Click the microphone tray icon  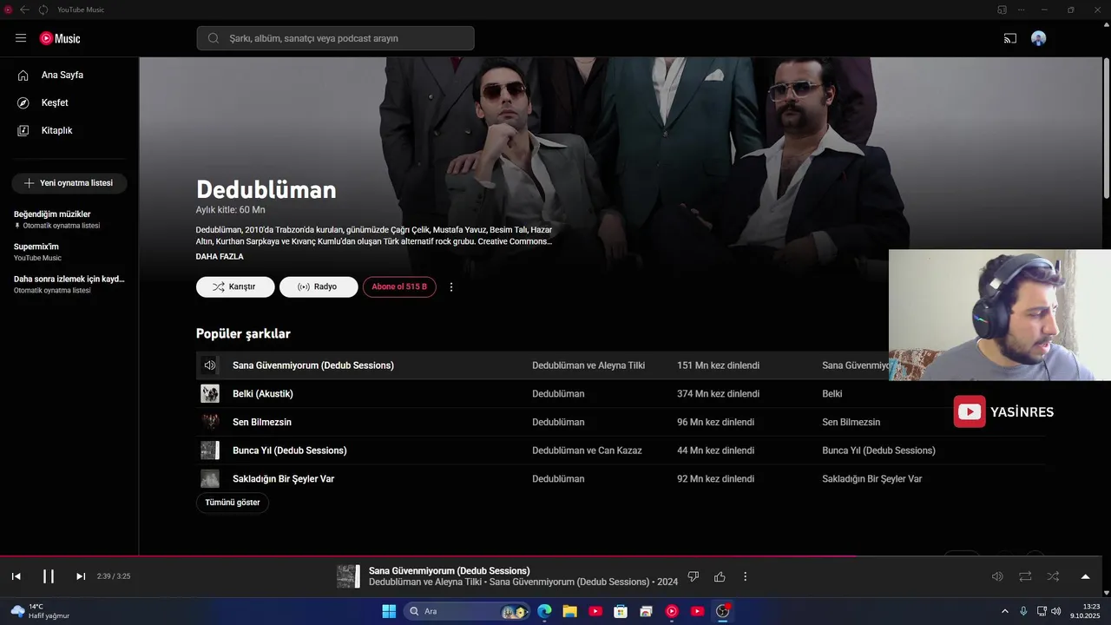(1023, 611)
